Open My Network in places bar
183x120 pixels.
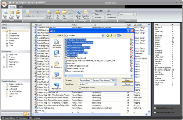click(x=57, y=86)
